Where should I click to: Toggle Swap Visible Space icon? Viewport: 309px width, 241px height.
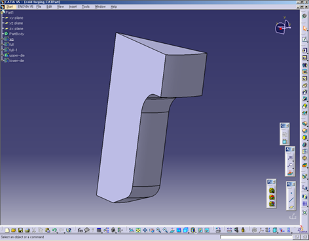207,230
